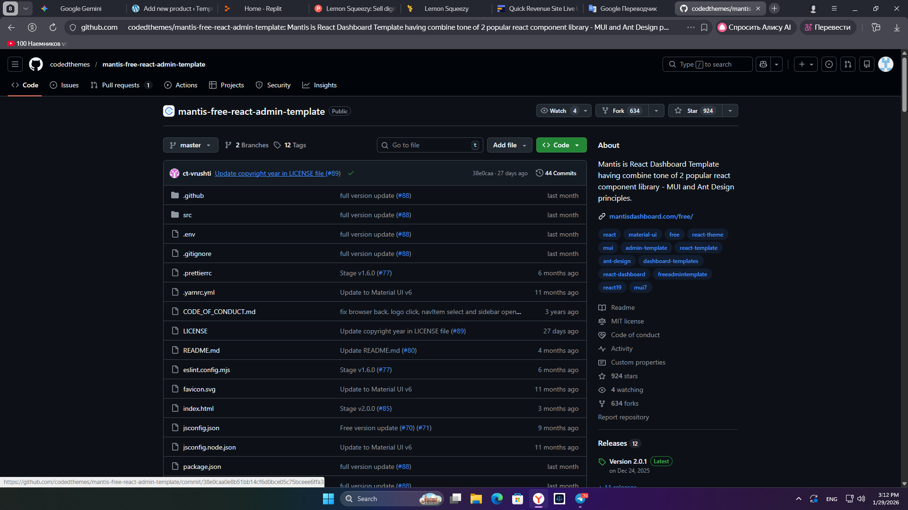Open the Copilot chat icon
908x510 pixels.
coord(763,64)
